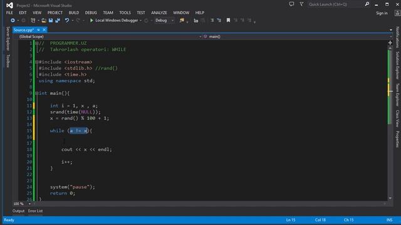Click the split editor handle above scrollbar
This screenshot has width=401, height=225.
click(390, 42)
